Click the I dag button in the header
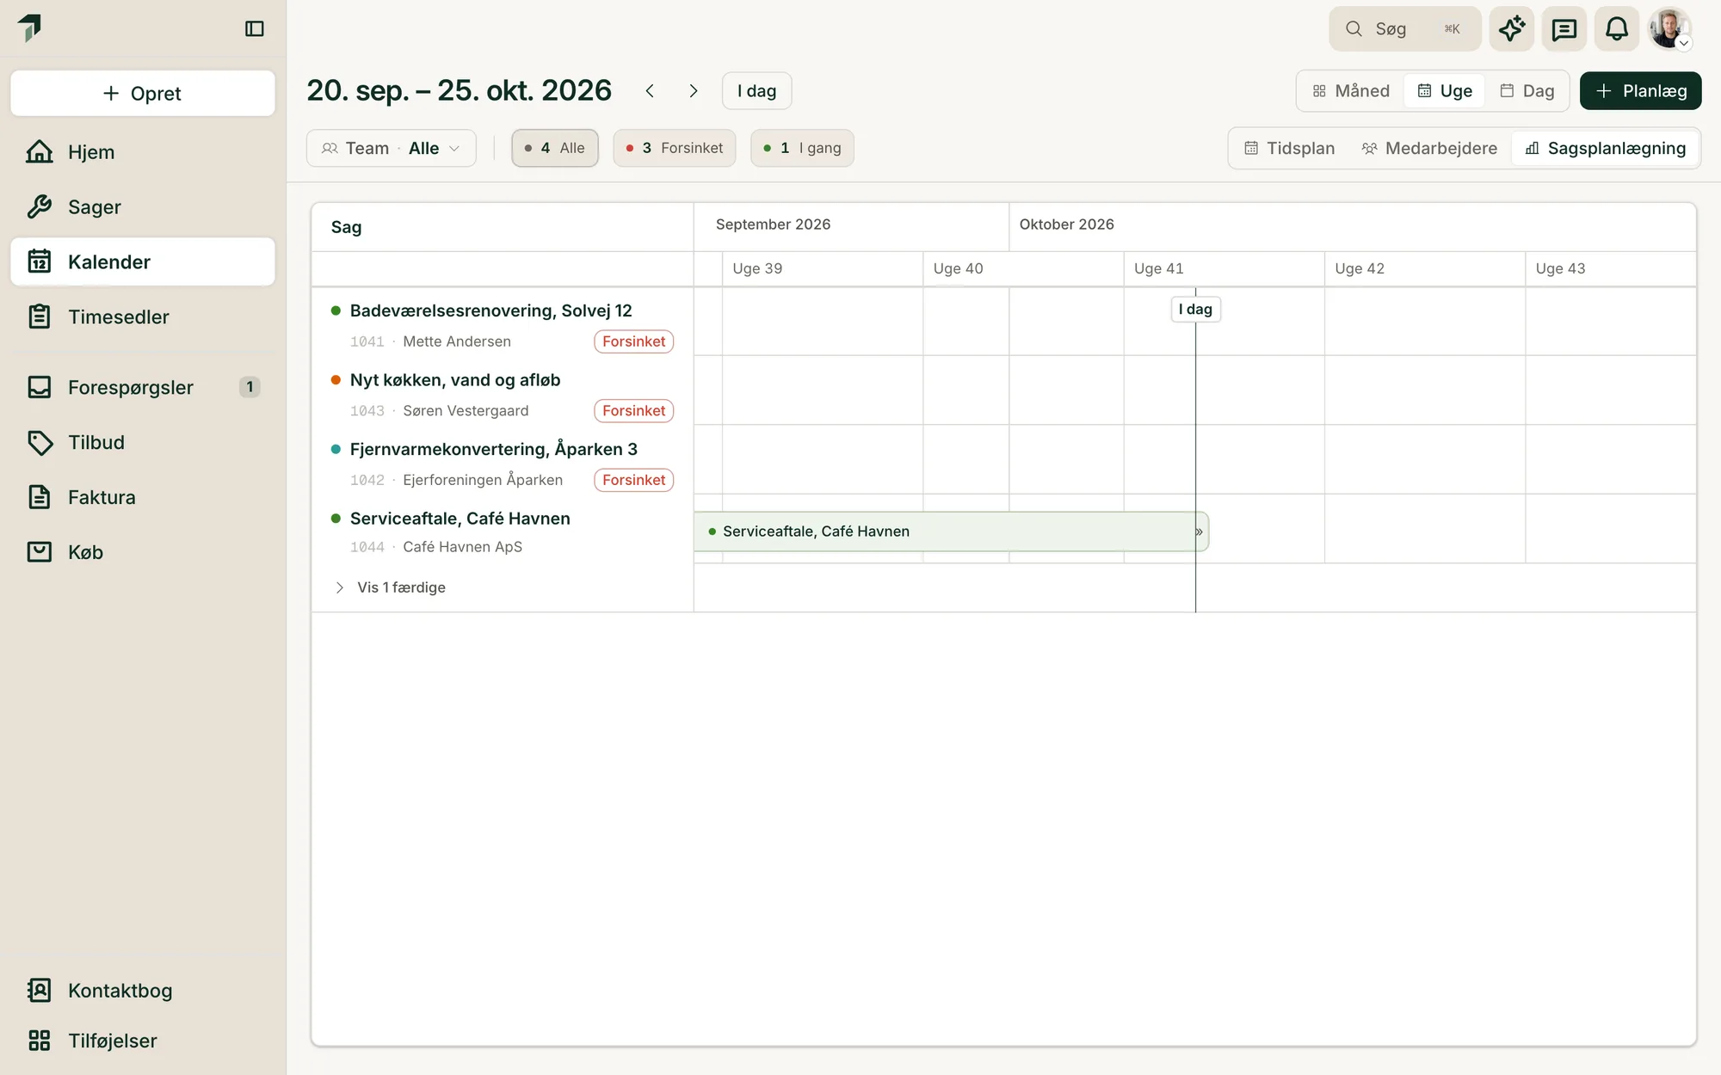1721x1075 pixels. (756, 91)
